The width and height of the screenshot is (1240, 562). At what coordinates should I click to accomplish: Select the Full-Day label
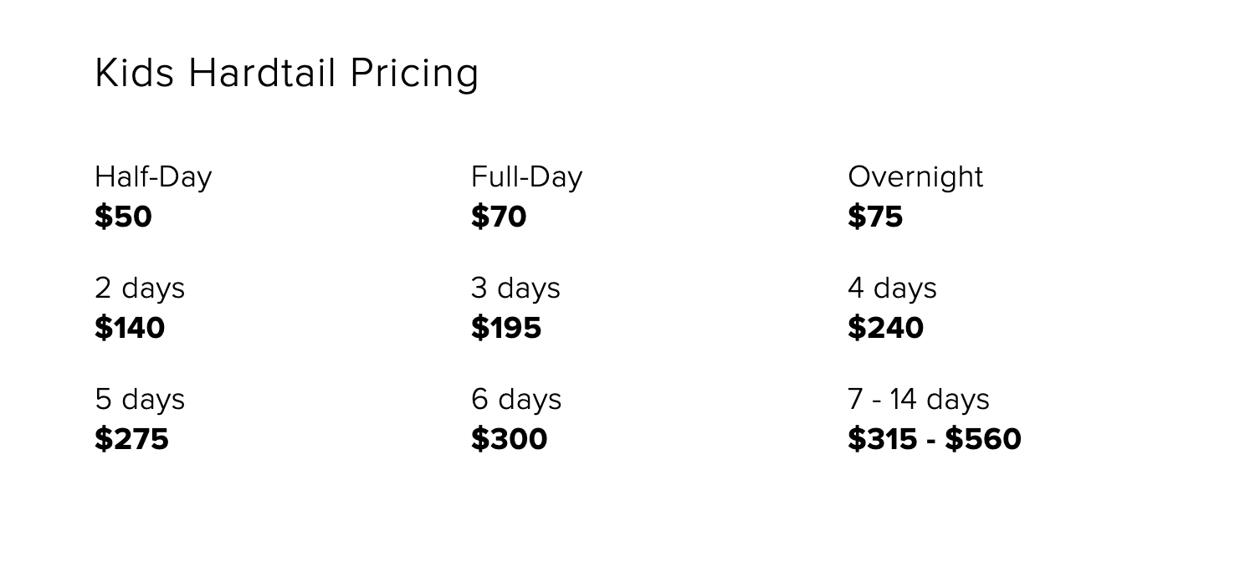[x=526, y=177]
